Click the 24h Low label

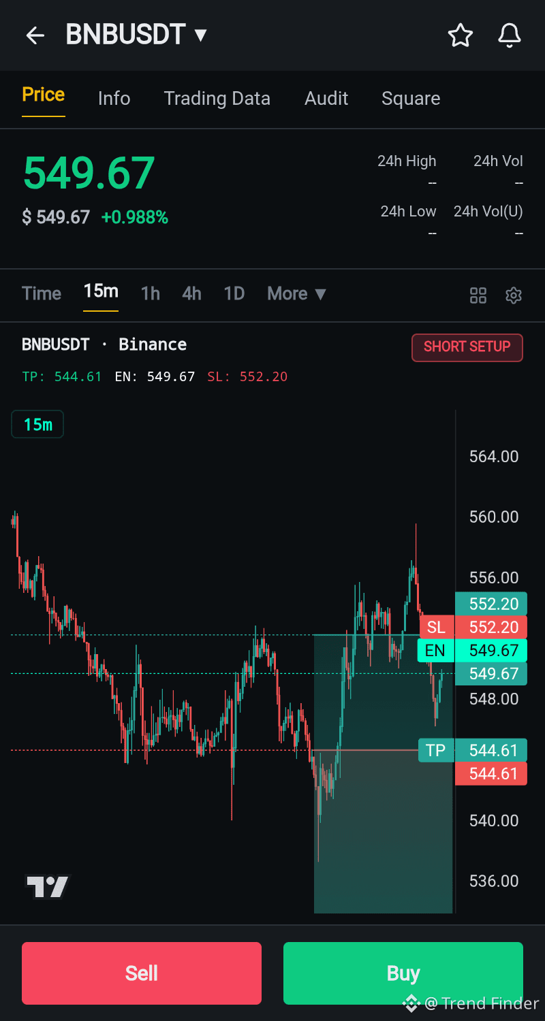(x=408, y=212)
